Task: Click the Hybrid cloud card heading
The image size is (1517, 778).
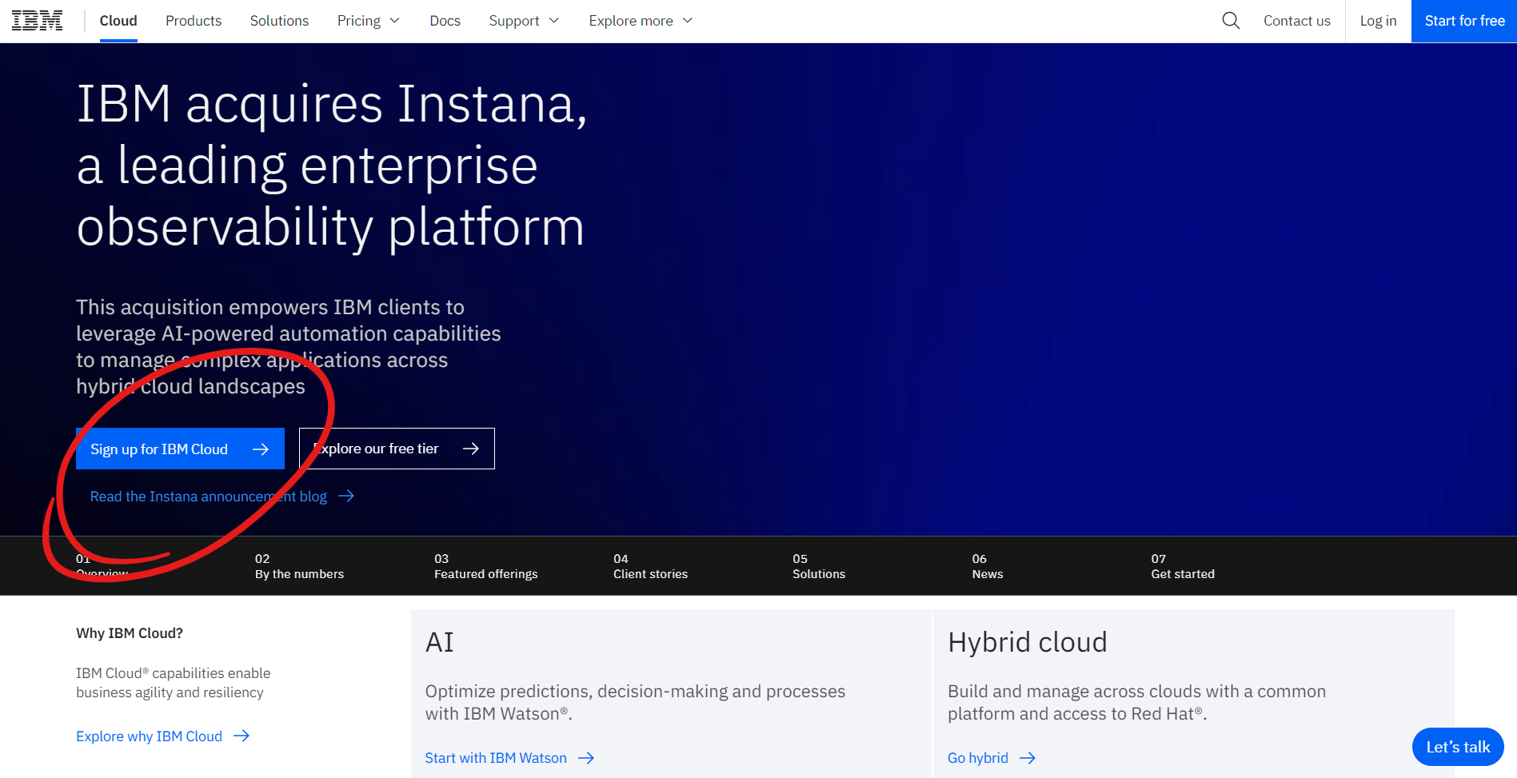Action: tap(1028, 642)
